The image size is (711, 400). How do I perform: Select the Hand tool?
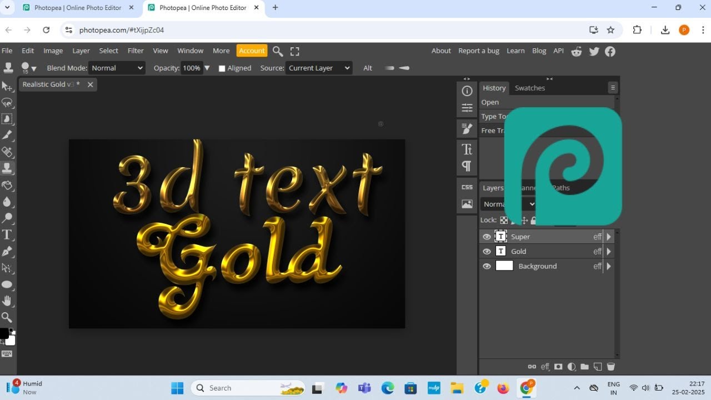pos(7,301)
